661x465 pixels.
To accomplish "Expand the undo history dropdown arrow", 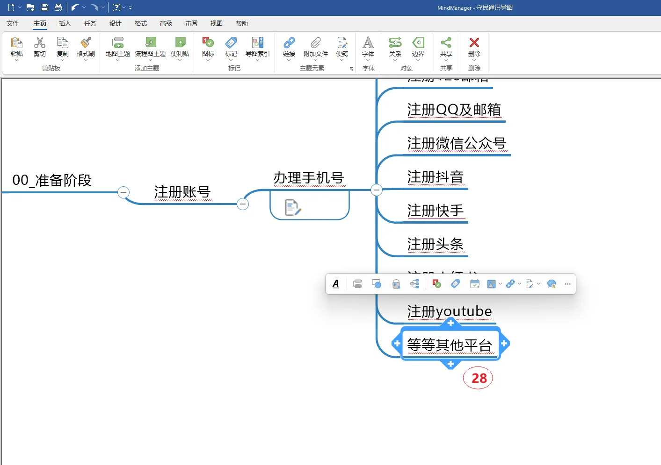I will (x=84, y=7).
